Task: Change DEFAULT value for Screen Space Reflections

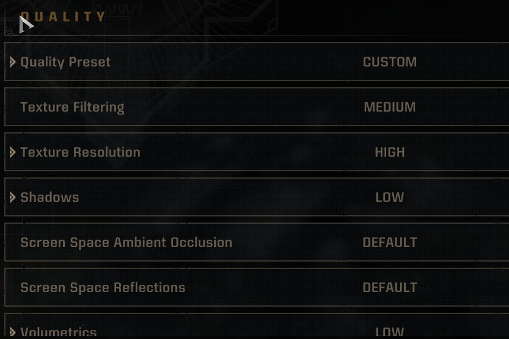Action: pos(390,288)
